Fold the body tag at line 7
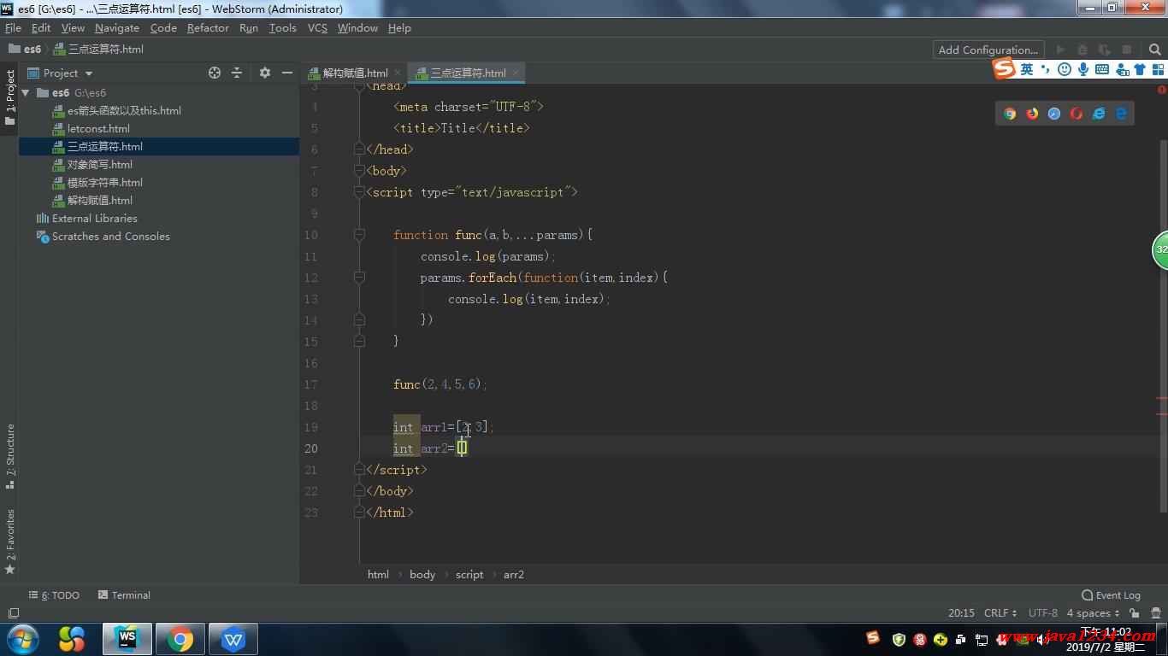The image size is (1168, 656). coord(359,171)
